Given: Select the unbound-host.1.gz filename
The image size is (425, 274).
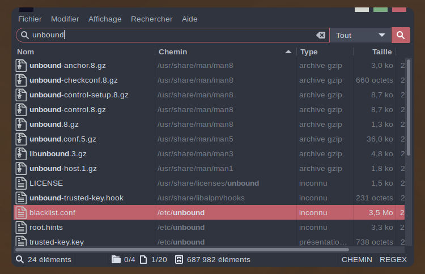Looking at the screenshot, I should [63, 168].
